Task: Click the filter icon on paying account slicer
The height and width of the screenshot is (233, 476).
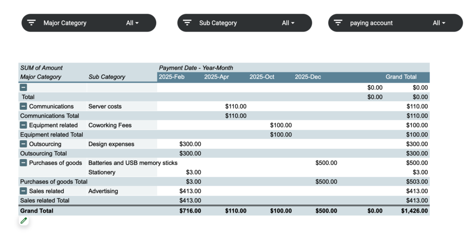Action: pyautogui.click(x=338, y=23)
